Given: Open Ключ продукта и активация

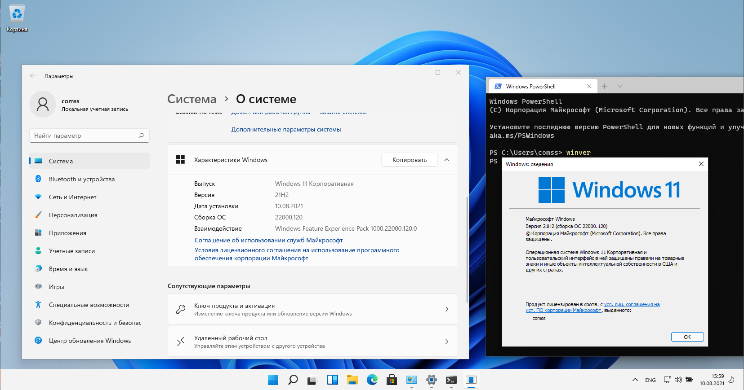Looking at the screenshot, I should tap(313, 309).
